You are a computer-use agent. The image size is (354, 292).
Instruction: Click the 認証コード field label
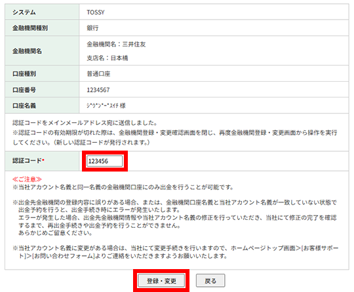28,160
